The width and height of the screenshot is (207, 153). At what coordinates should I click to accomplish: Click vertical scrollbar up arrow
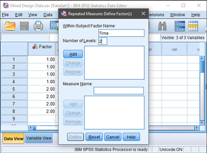(202, 58)
